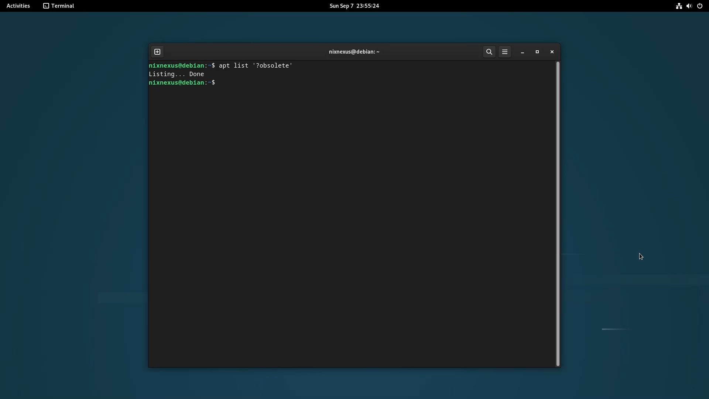709x399 pixels.
Task: Click the network status icon
Action: click(679, 6)
